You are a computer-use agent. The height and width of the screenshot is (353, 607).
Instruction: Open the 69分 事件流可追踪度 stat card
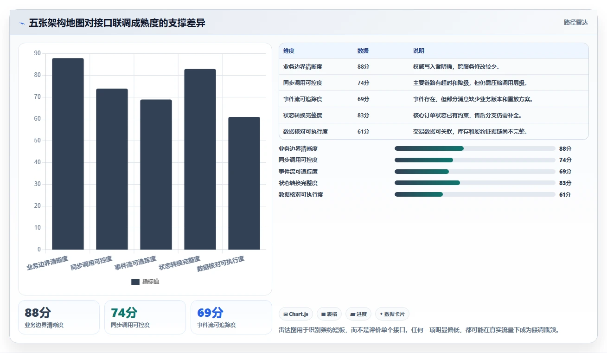[231, 317]
